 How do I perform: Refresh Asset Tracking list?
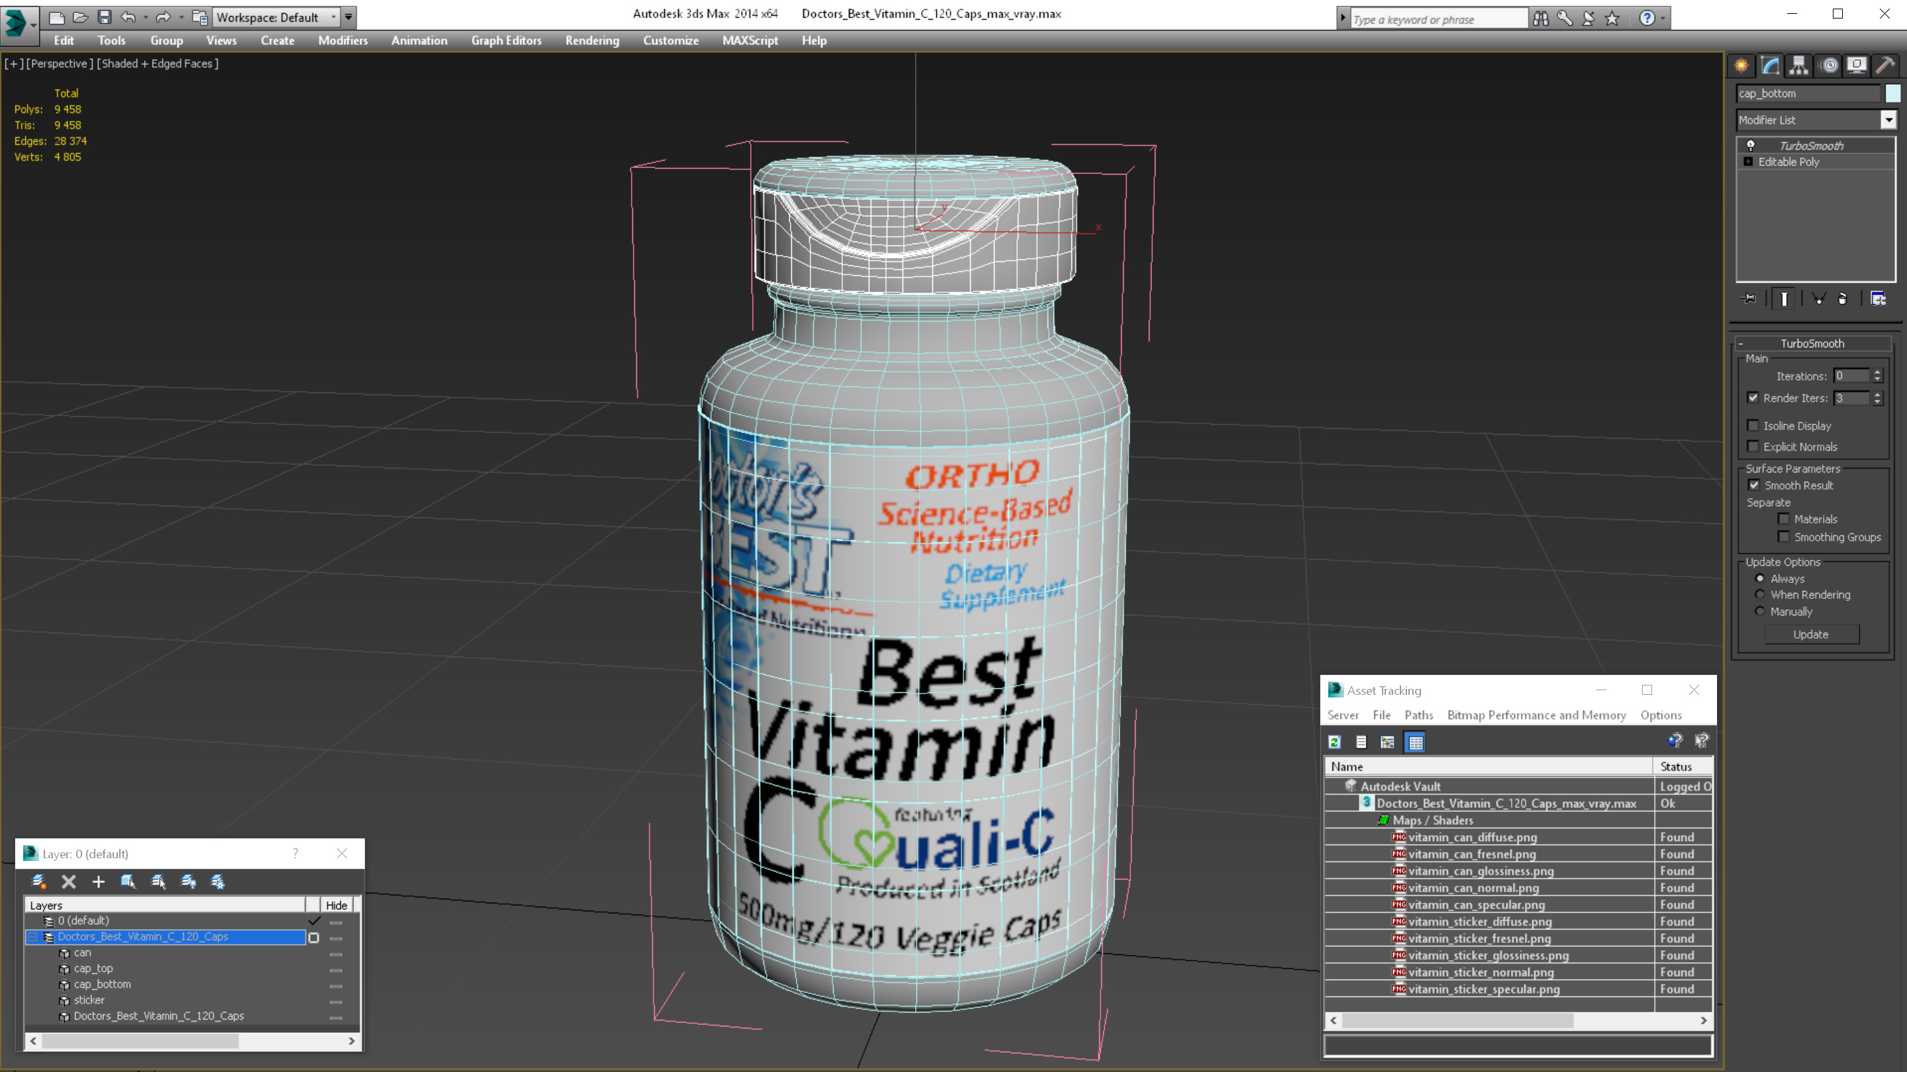tap(1335, 742)
